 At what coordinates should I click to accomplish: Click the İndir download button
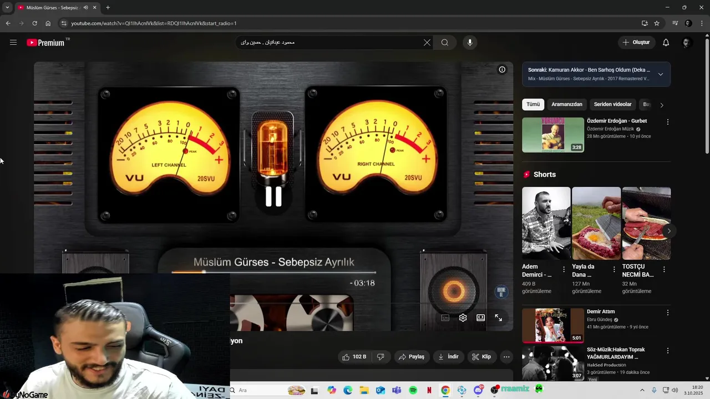(x=448, y=357)
